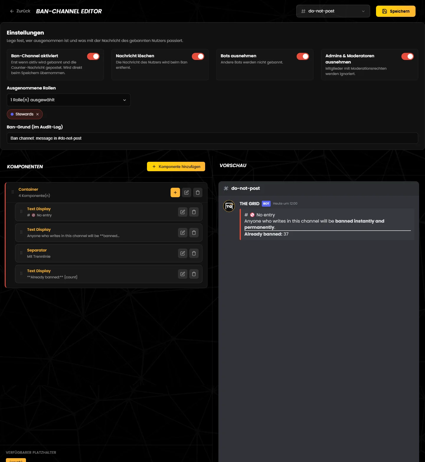Delete the Separator component
Viewport: 425px width, 462px height.
(194, 253)
